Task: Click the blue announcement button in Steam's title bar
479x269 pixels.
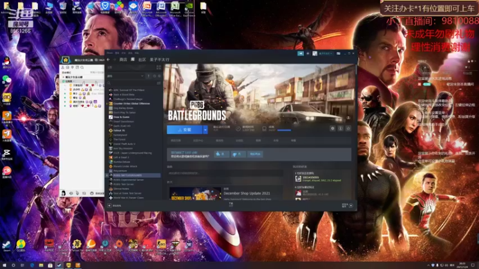Action: pos(301,53)
